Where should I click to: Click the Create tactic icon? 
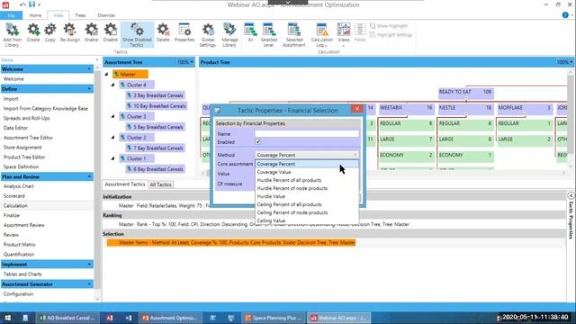coord(33,33)
